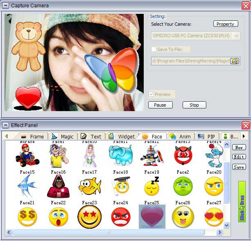Image resolution: width=251 pixels, height=241 pixels.
Task: Switch to the Frame tab
Action: (x=32, y=136)
